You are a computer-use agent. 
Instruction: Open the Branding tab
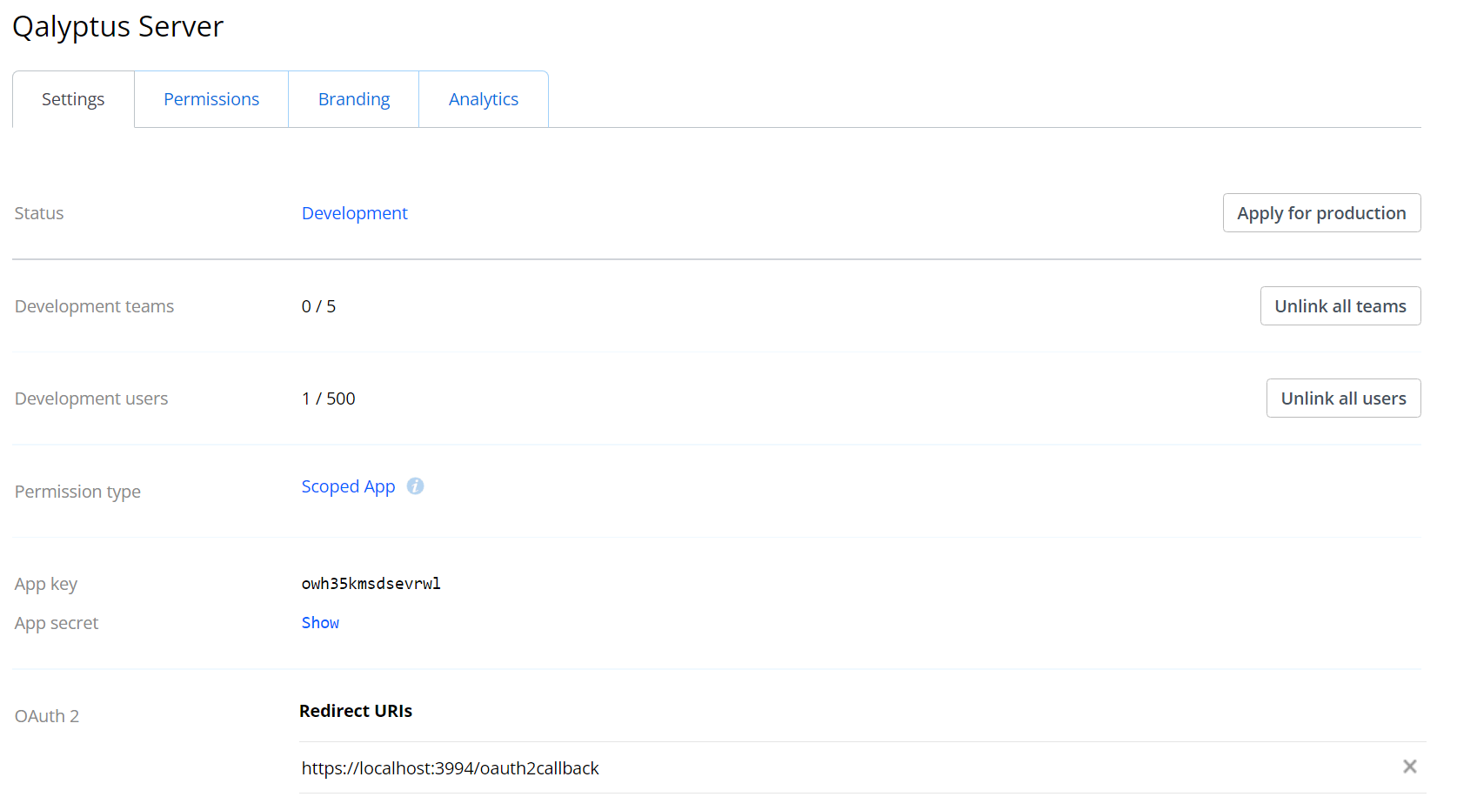353,98
